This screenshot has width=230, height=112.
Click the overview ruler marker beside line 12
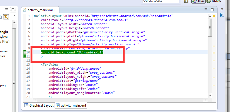click(214, 60)
